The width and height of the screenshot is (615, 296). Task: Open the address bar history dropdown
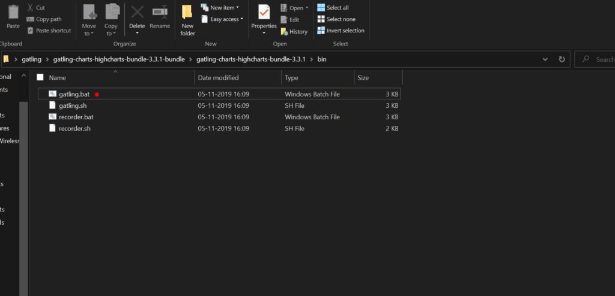click(545, 59)
